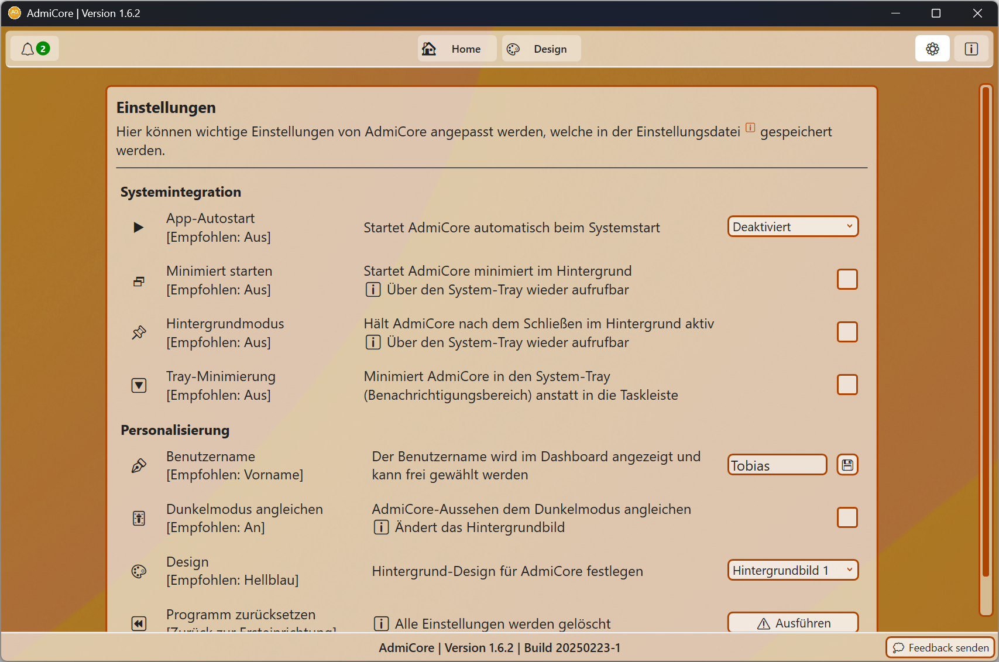The image size is (999, 662).
Task: Click the version and build text in footer
Action: [499, 648]
